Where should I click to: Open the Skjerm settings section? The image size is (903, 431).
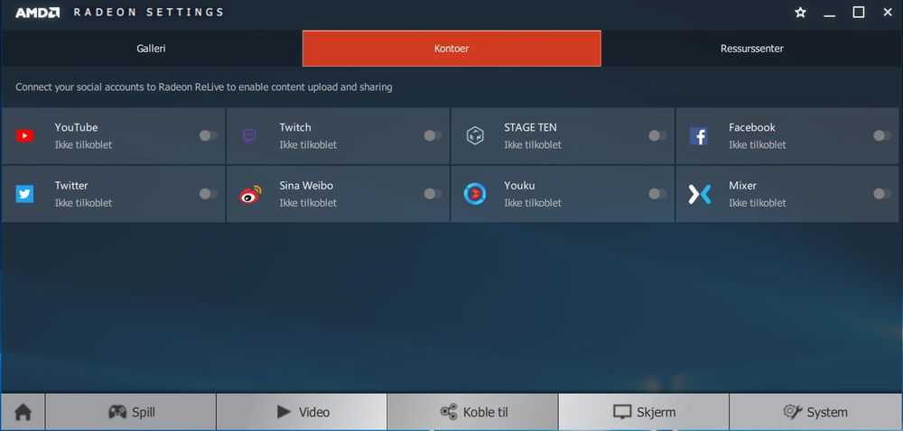(x=644, y=412)
